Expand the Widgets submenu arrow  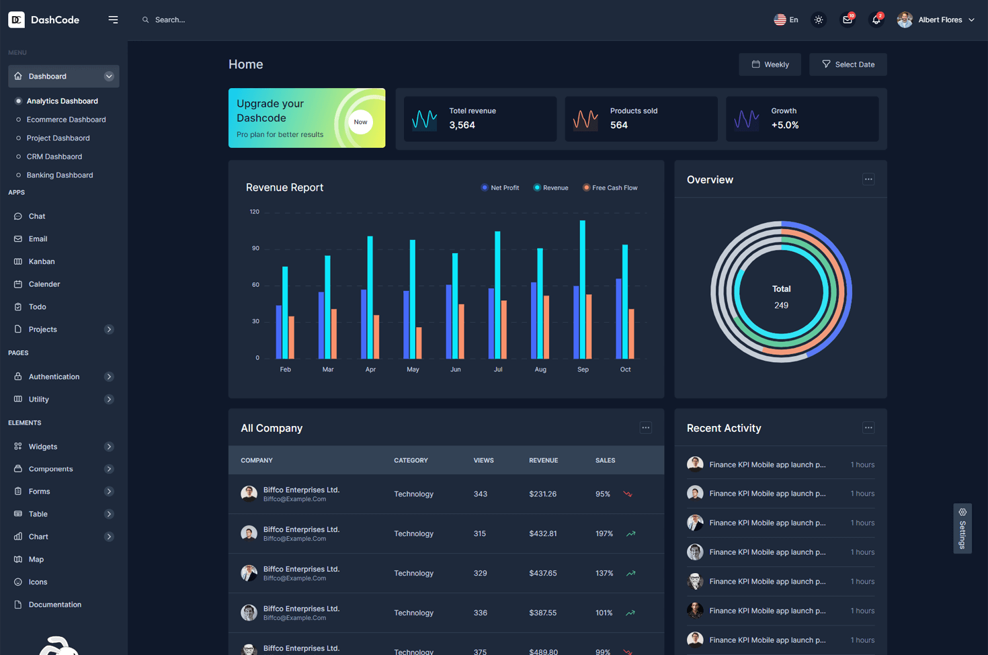click(109, 447)
